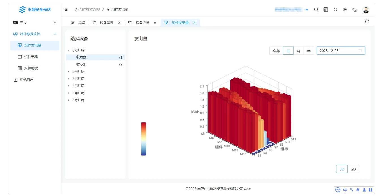Toggle light/dark theme sun icon
Screen dimensions: 376x196
coord(345,10)
